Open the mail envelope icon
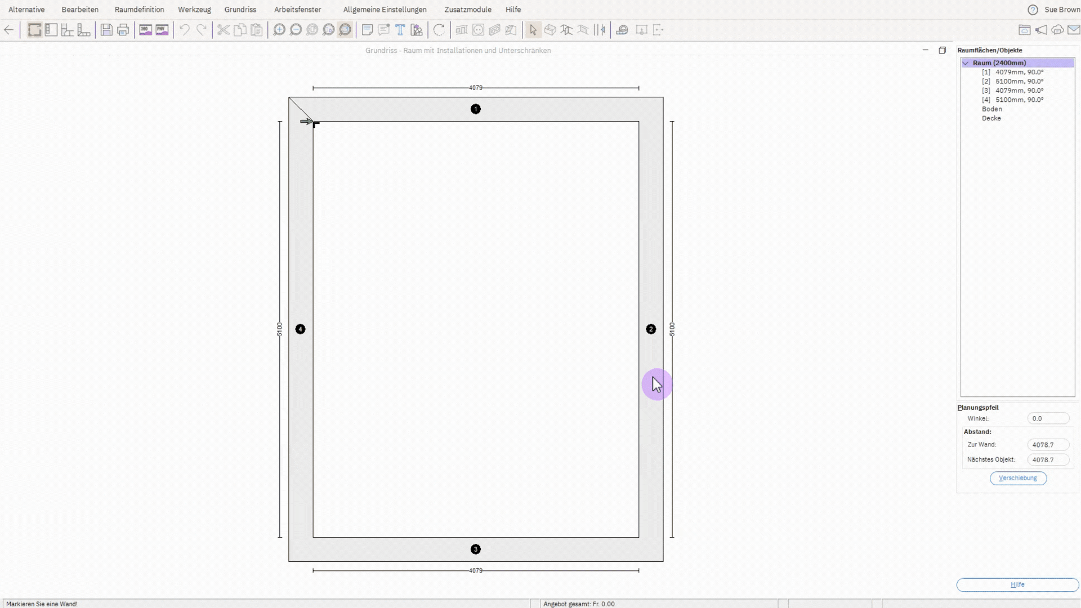The height and width of the screenshot is (608, 1081). (1074, 30)
